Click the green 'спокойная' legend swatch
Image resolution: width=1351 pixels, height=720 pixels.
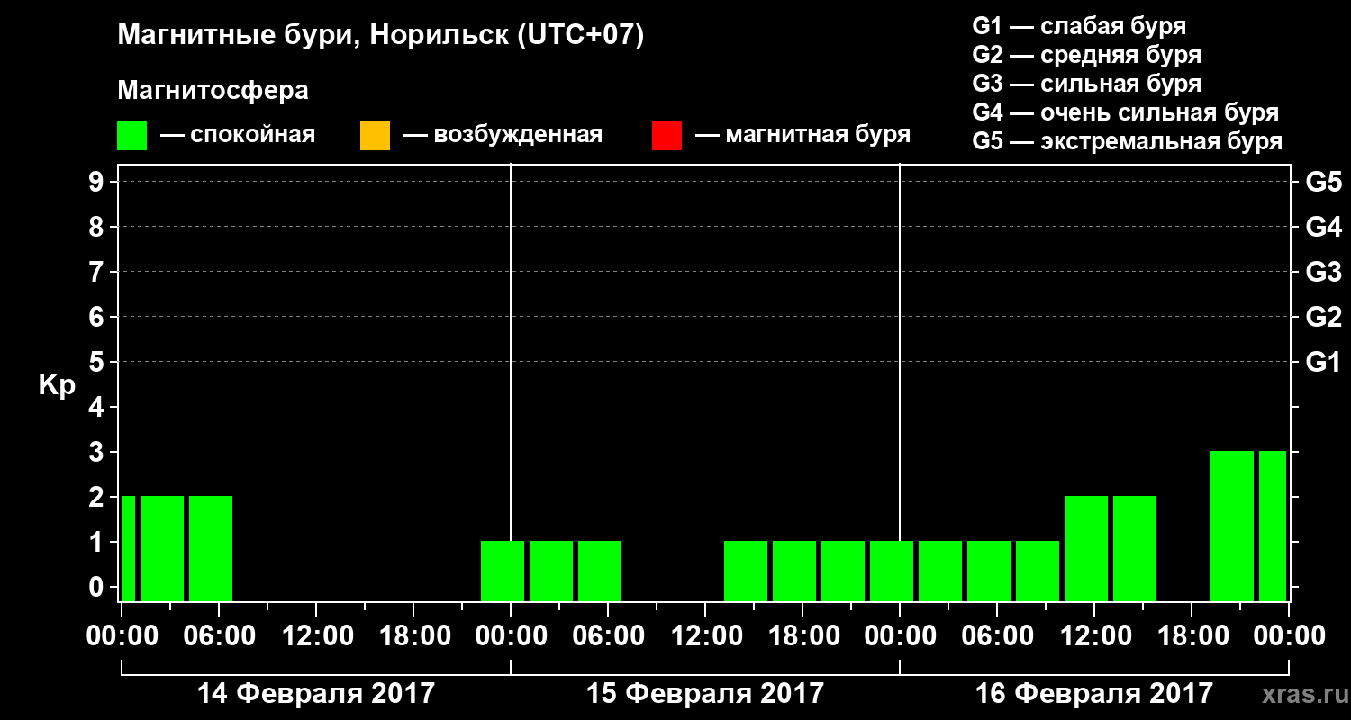131,136
